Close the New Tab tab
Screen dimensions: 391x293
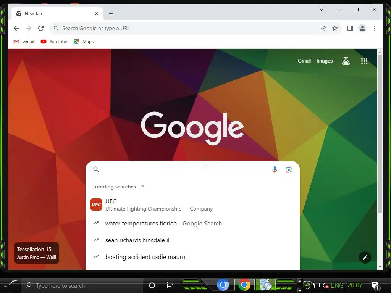97,14
